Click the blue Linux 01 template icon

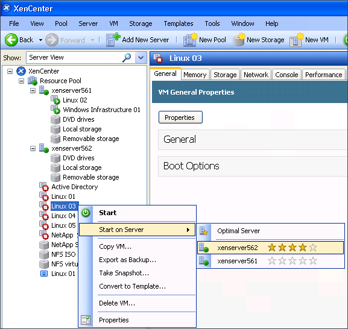coord(44,274)
